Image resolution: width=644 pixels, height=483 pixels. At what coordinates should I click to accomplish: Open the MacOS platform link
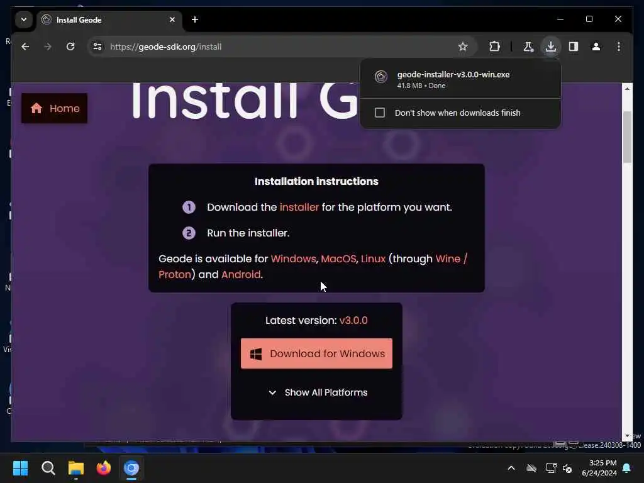[338, 258]
